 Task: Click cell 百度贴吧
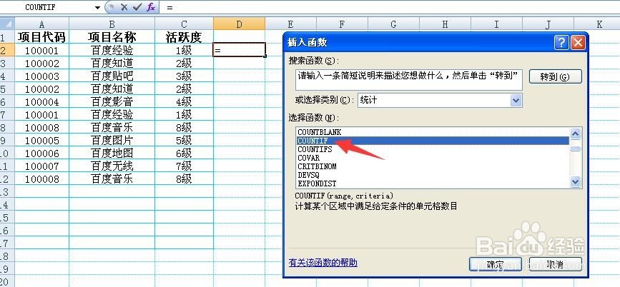pyautogui.click(x=112, y=76)
